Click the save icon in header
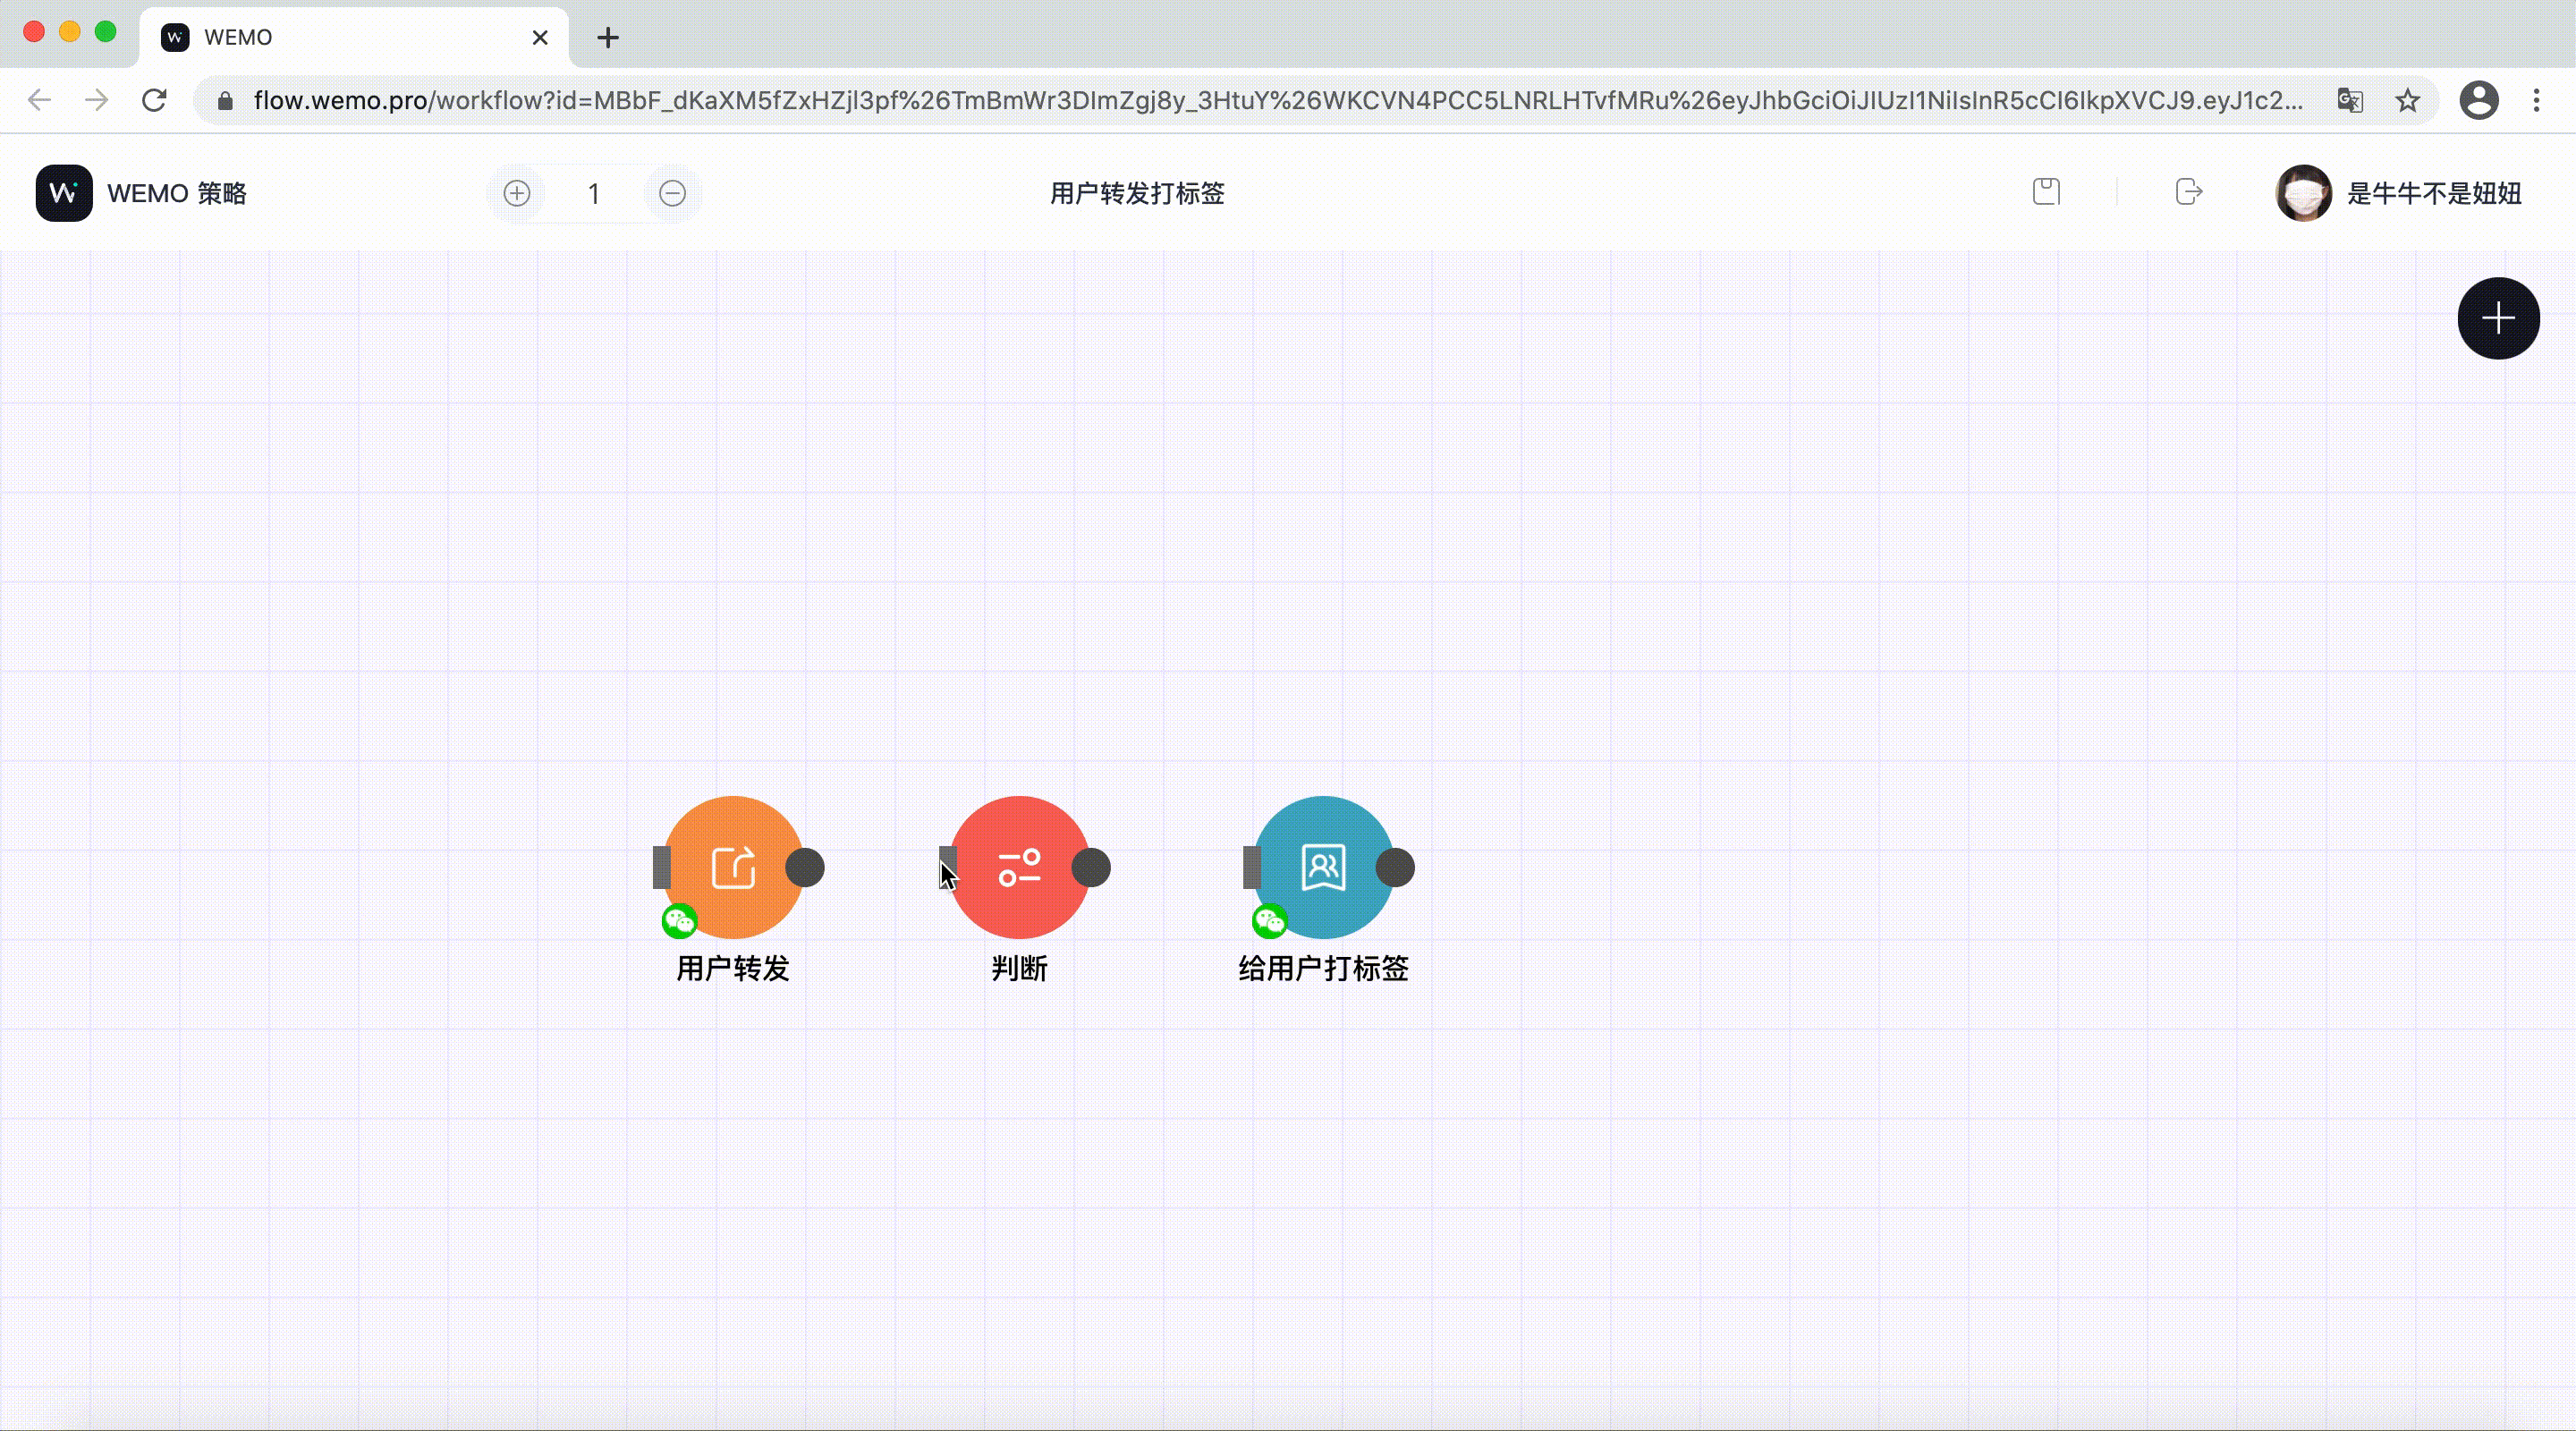 point(2046,192)
